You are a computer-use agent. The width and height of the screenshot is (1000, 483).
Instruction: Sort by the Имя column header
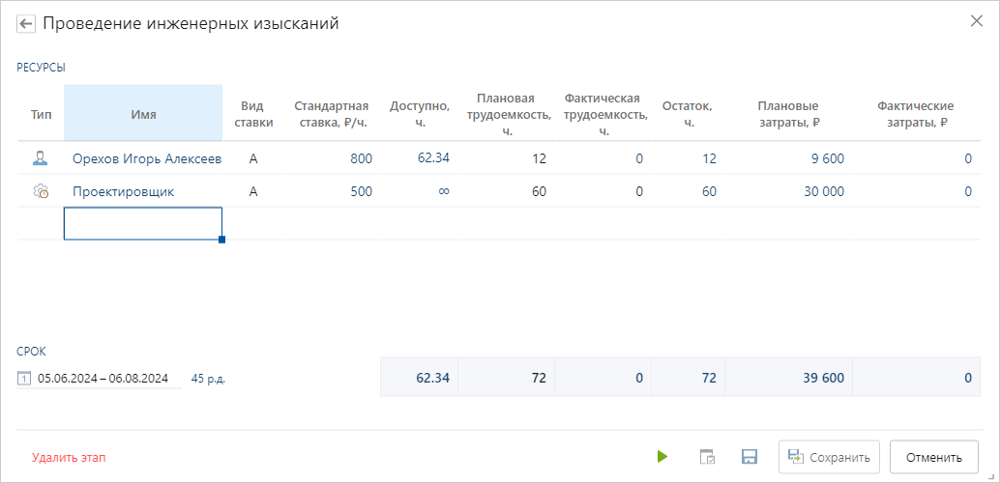coord(143,114)
